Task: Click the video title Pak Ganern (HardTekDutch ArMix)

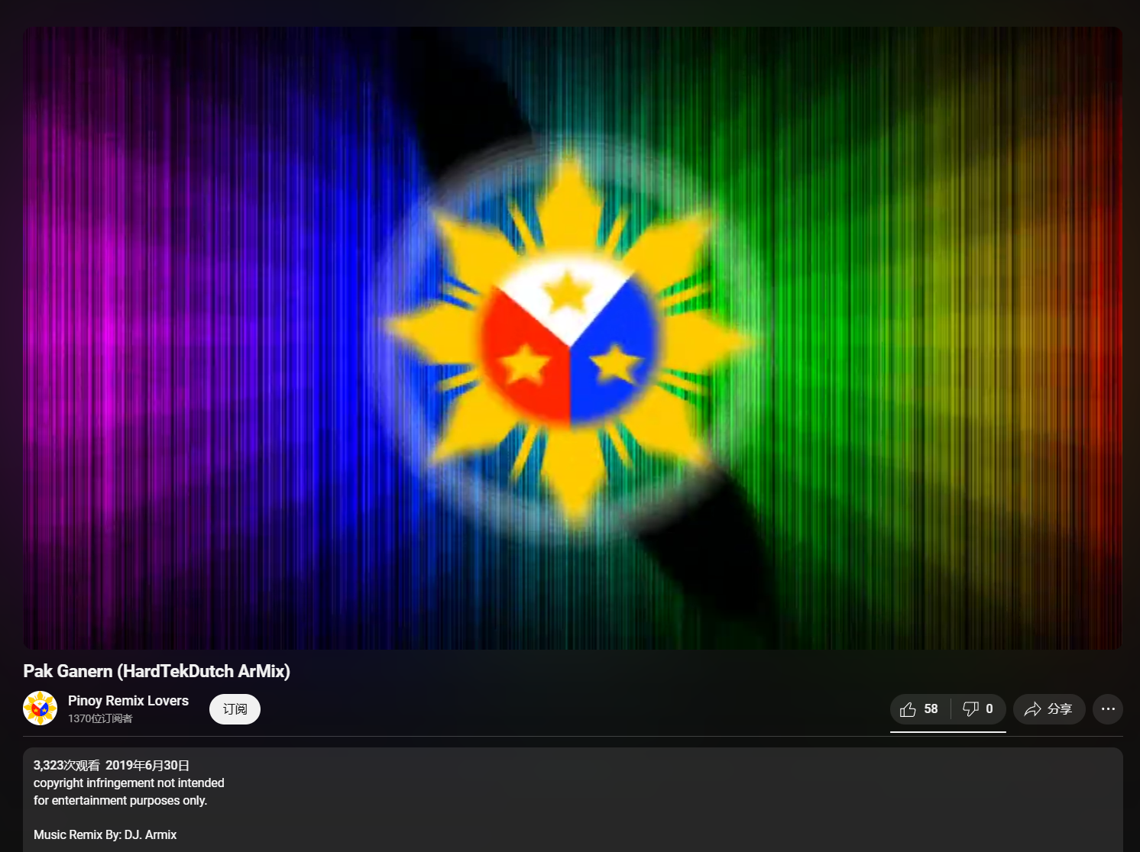Action: [157, 671]
